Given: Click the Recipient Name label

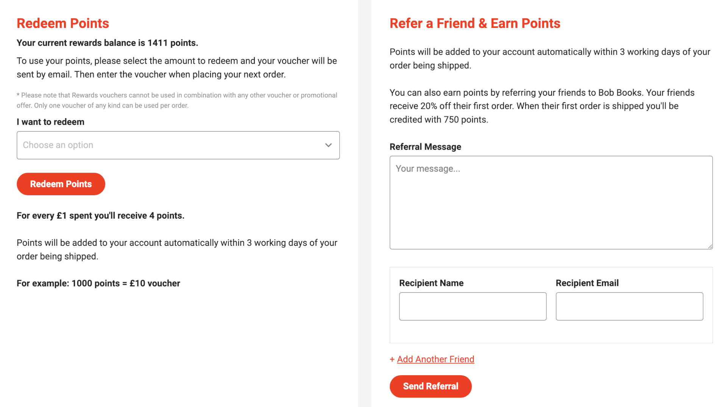Looking at the screenshot, I should tap(431, 283).
